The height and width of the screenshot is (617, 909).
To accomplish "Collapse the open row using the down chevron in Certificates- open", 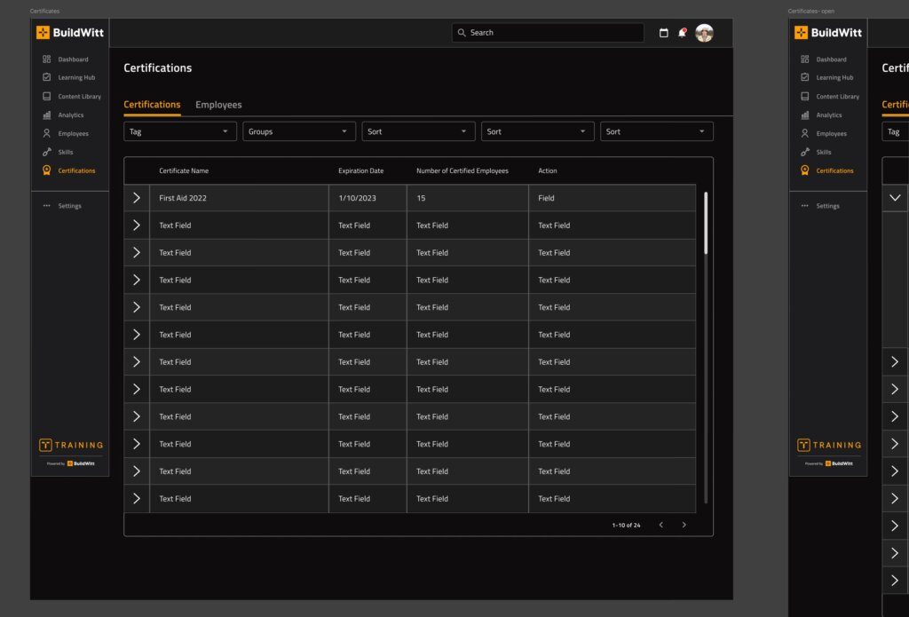I will pyautogui.click(x=895, y=198).
